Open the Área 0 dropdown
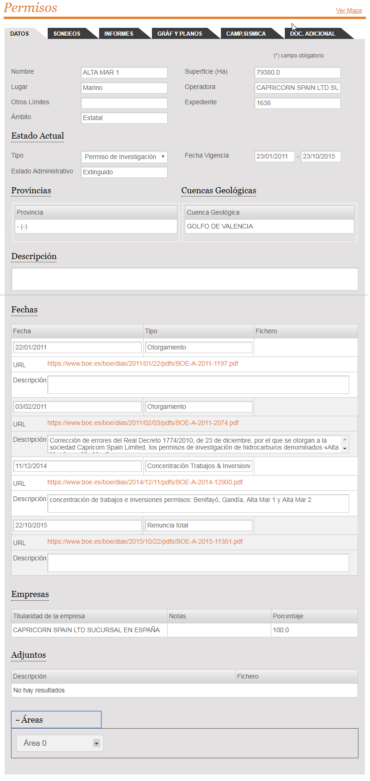Viewport: 370px width, 781px height. click(60, 743)
